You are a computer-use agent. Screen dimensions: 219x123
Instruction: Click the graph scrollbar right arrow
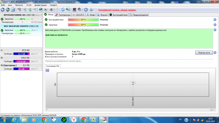click(x=214, y=110)
